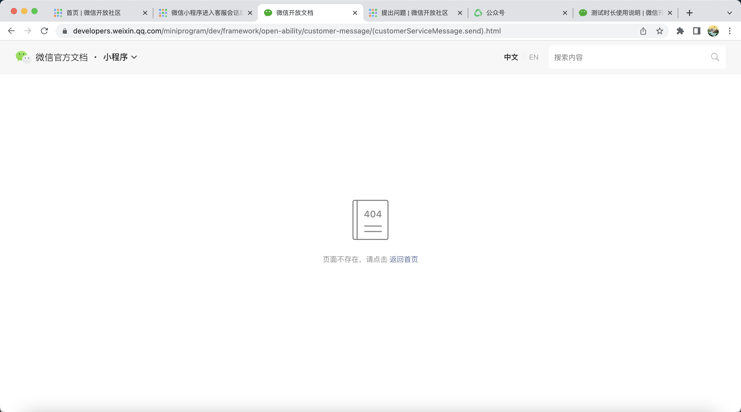741x412 pixels.
Task: Open the user profile avatar
Action: [x=713, y=31]
